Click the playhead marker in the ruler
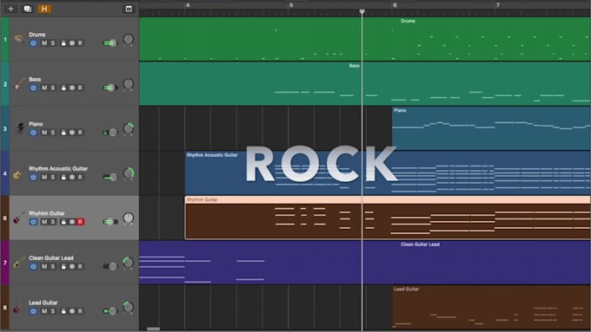This screenshot has height=332, width=591. [362, 11]
